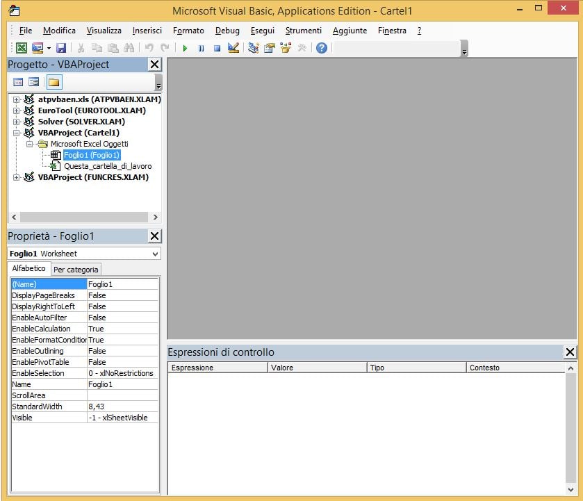
Task: Select Foglio1 (Foglio1) in project tree
Action: (x=92, y=155)
